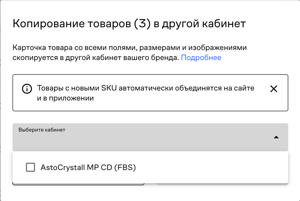Viewport: 300px width, 201px height.
Task: Click the info icon in the SKU notice
Action: click(27, 89)
